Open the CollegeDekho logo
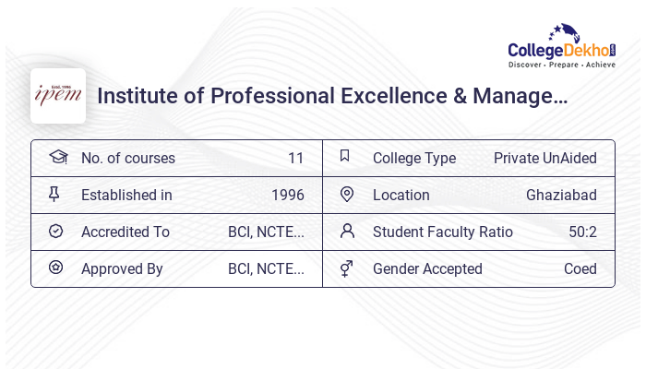 pos(562,46)
